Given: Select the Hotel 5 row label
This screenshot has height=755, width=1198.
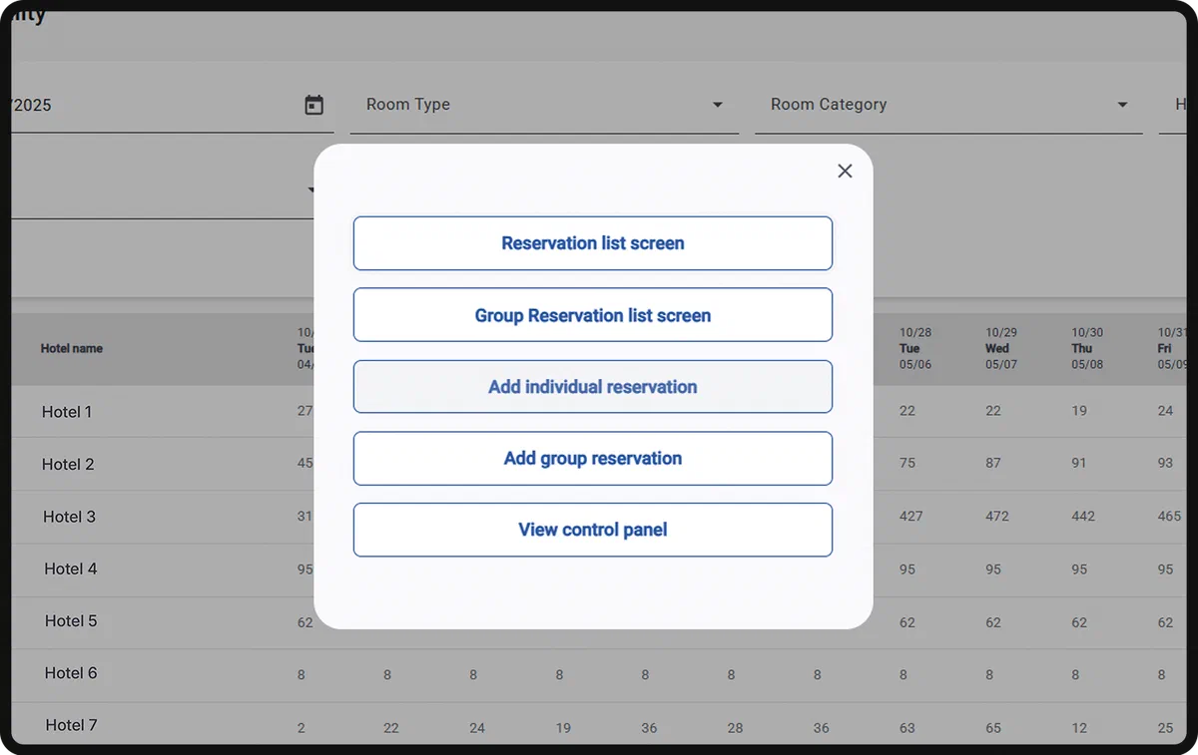Looking at the screenshot, I should click(x=71, y=620).
